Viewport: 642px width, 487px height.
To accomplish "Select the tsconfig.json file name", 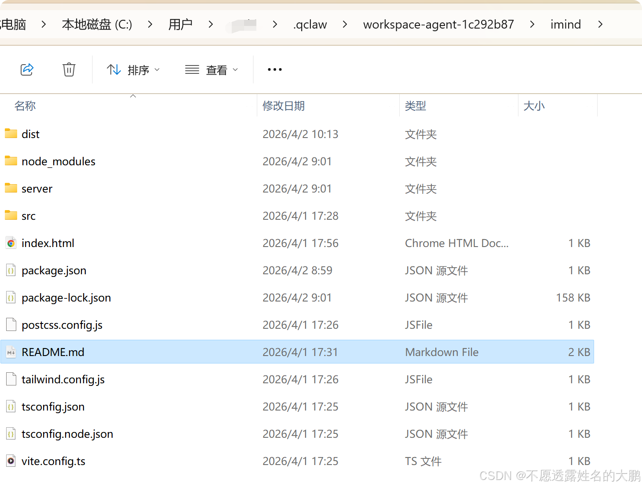I will tap(53, 407).
